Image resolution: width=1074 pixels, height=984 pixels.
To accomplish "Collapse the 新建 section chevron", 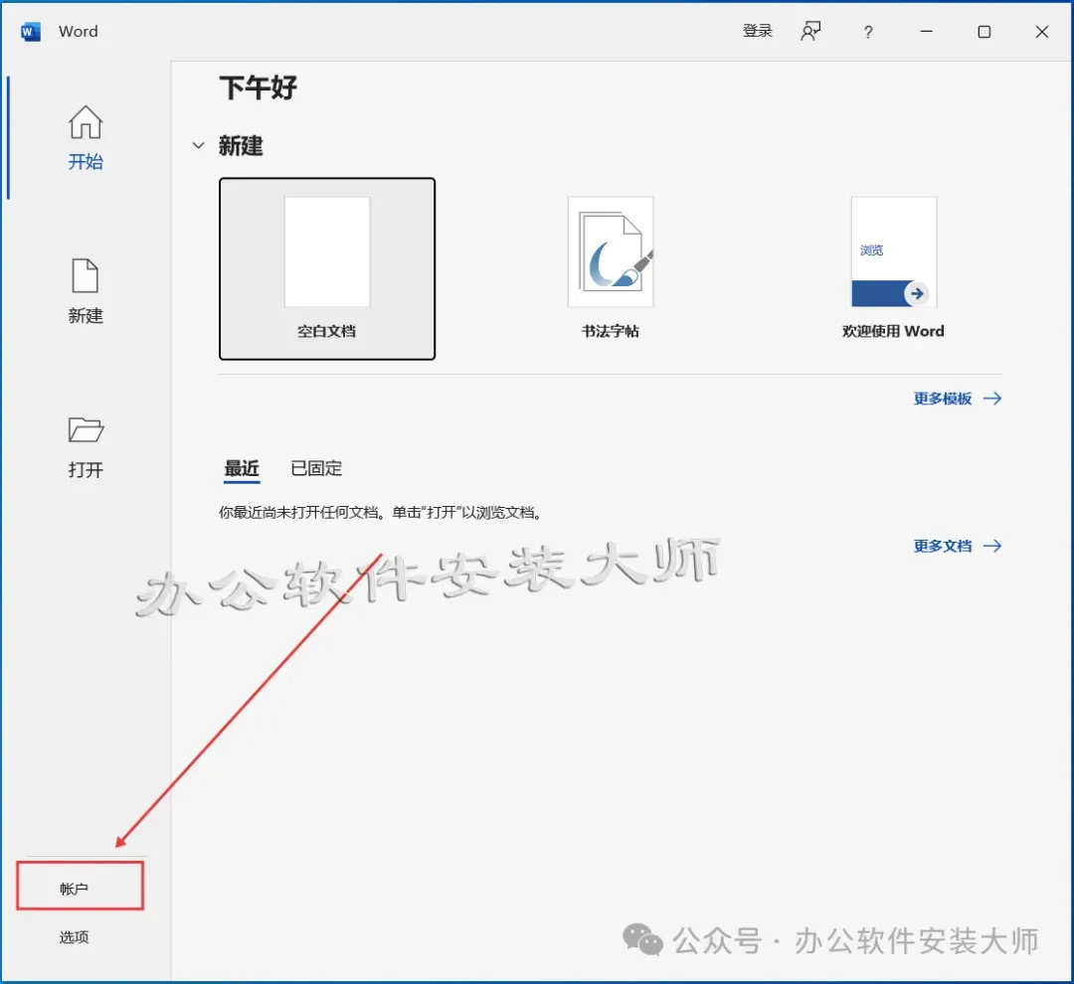I will [x=198, y=145].
